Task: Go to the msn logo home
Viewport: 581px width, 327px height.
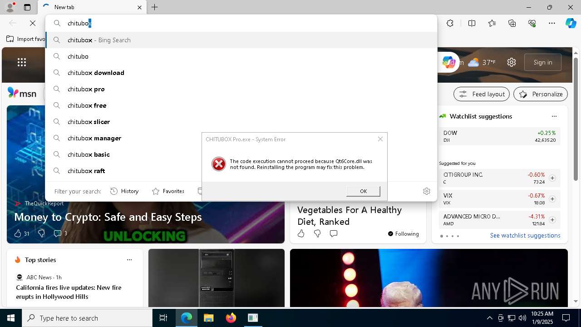Action: click(x=22, y=93)
